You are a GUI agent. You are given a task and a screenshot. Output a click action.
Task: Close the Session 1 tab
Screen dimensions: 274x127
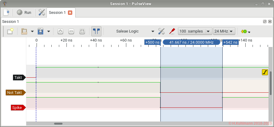click(x=70, y=13)
